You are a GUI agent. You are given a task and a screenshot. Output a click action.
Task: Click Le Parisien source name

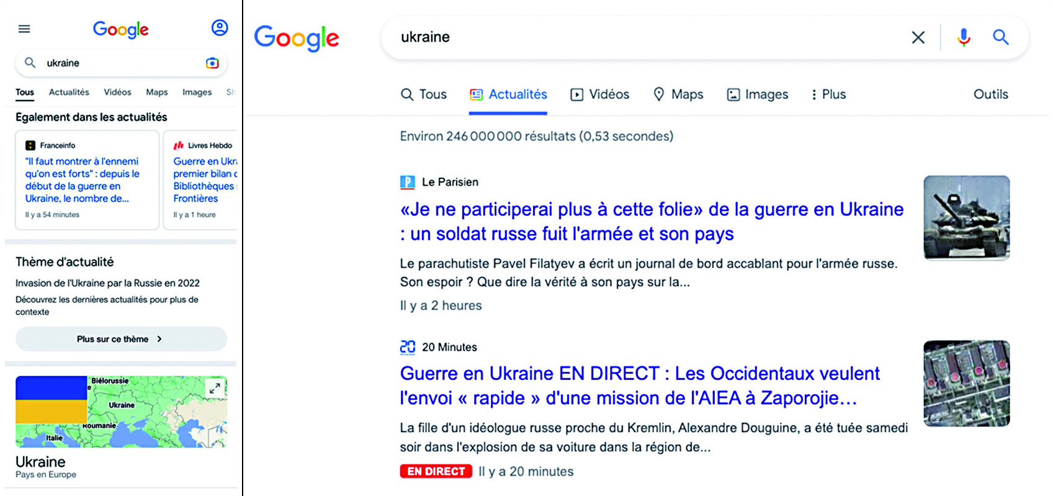(x=450, y=182)
